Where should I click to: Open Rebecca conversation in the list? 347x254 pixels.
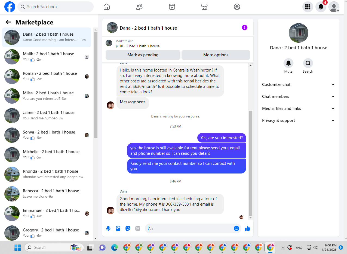[47, 194]
